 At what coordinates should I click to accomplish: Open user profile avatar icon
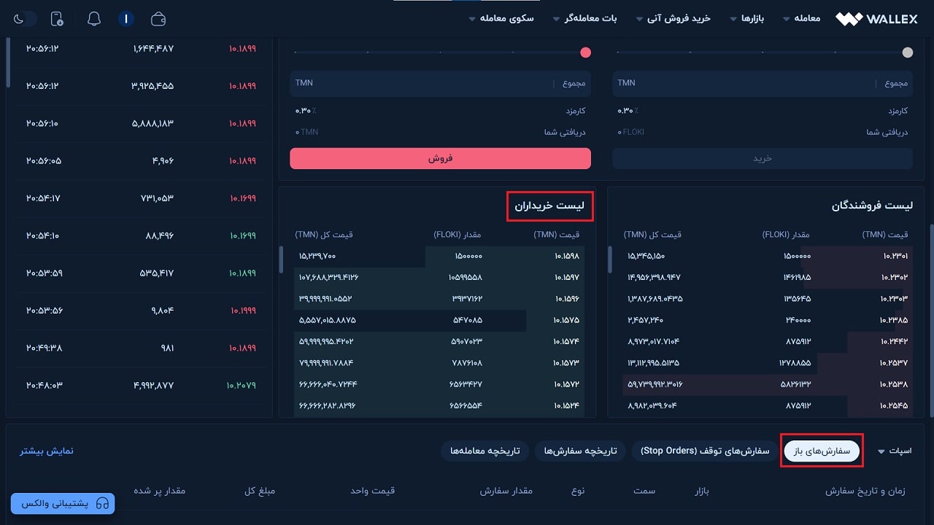coord(126,19)
